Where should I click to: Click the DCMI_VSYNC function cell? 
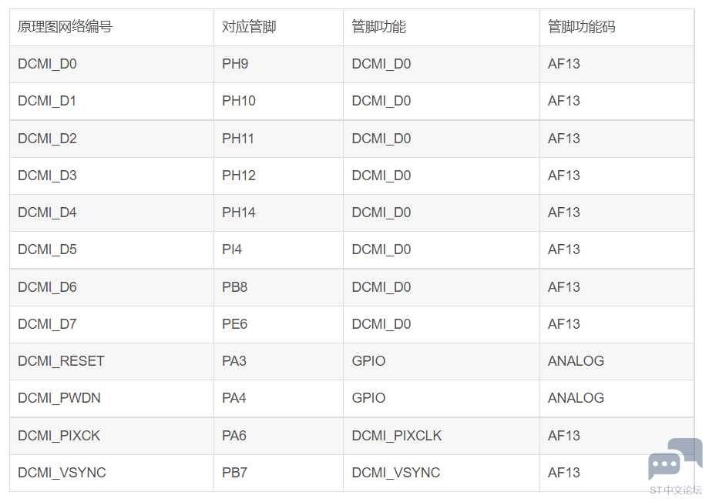click(442, 473)
